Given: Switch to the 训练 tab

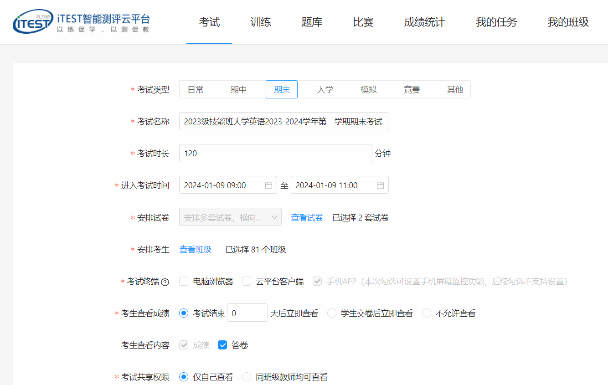Looking at the screenshot, I should click(x=261, y=22).
